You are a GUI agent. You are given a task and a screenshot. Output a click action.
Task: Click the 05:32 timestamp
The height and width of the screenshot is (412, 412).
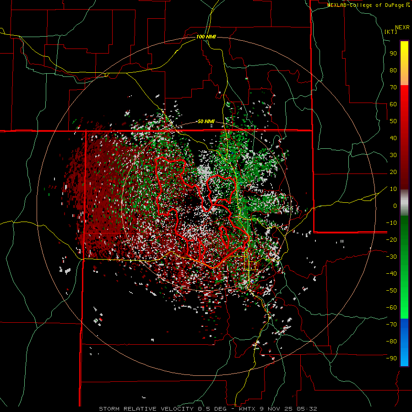[x=308, y=409]
